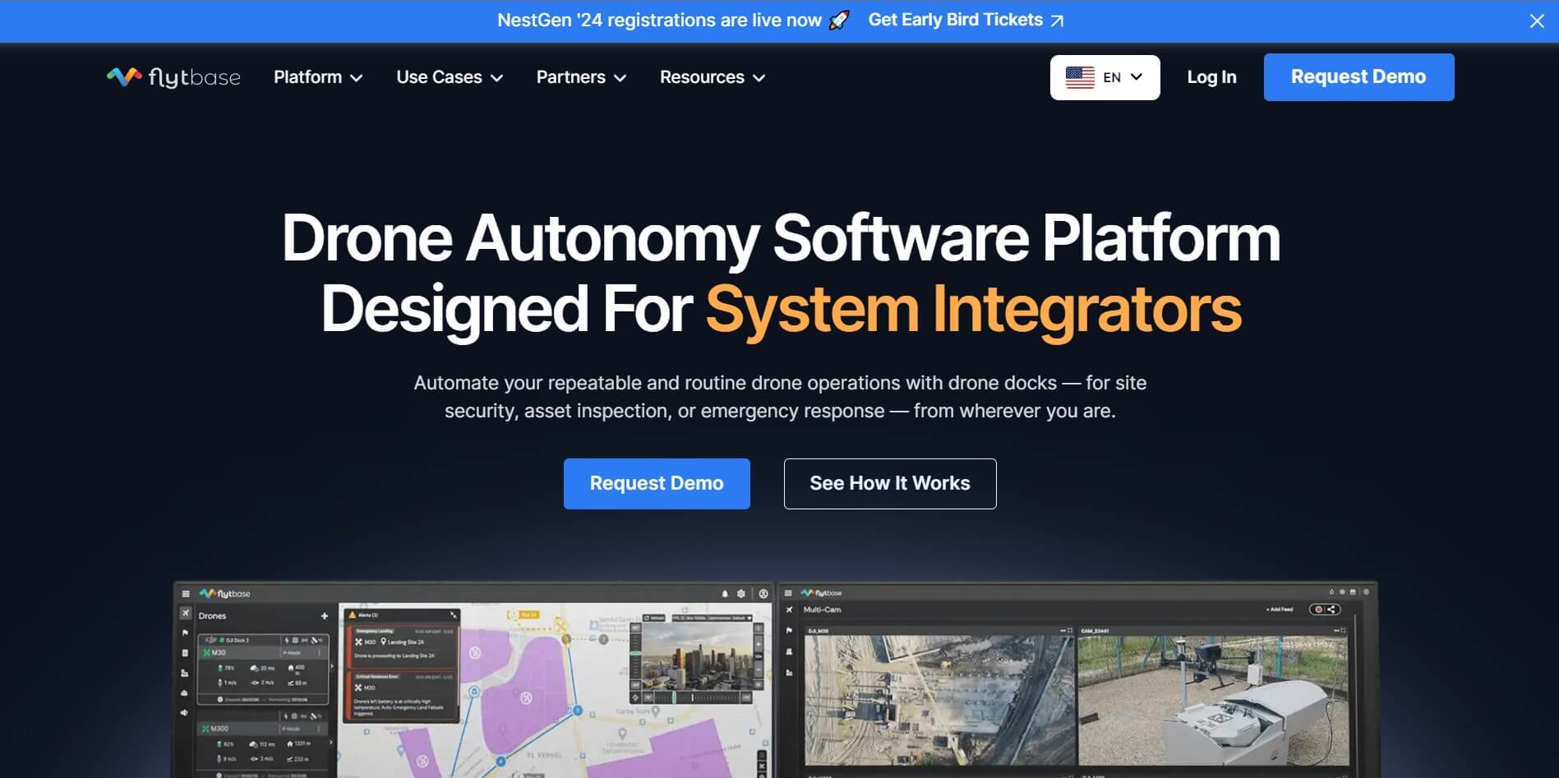Select the flag icon in the Multi-Cam sidebar

[x=789, y=630]
